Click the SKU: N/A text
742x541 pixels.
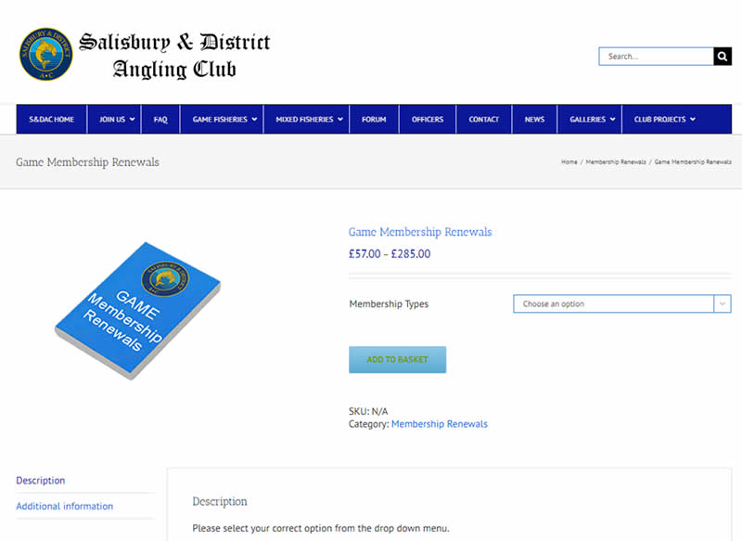coord(368,411)
